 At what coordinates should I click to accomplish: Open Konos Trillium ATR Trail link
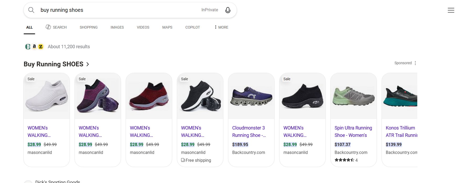(402, 132)
